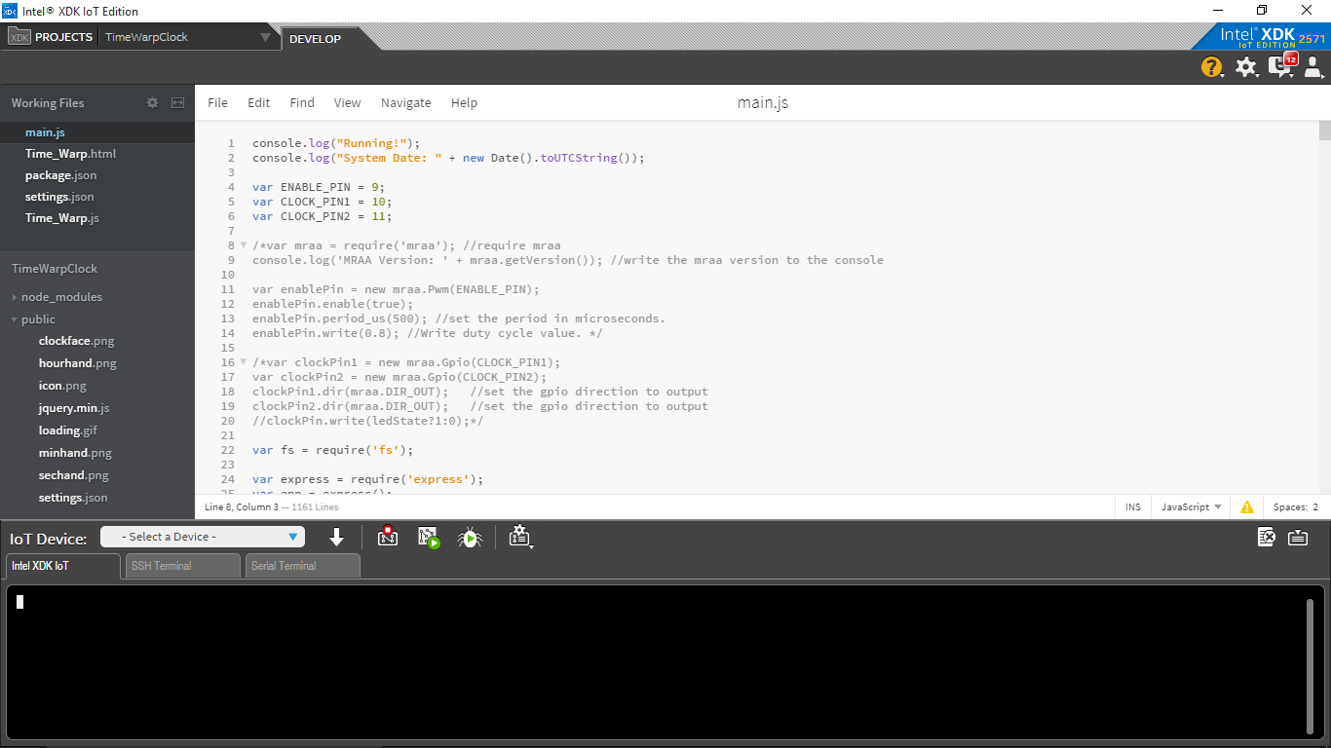The image size is (1331, 748).
Task: Click the yellow warning lint icon
Action: (x=1247, y=507)
